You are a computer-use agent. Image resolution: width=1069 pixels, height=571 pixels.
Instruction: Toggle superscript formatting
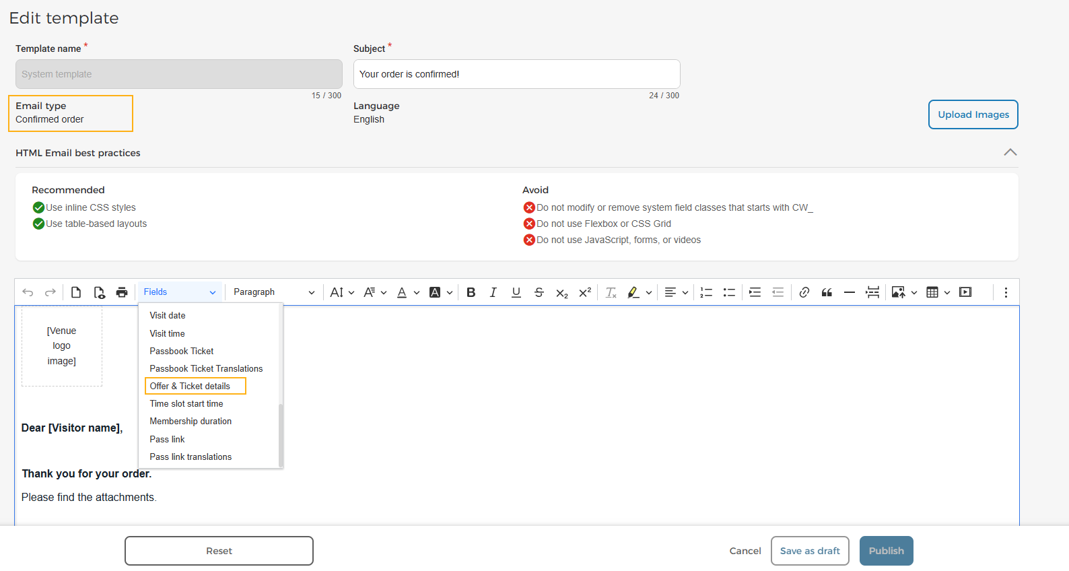click(585, 292)
